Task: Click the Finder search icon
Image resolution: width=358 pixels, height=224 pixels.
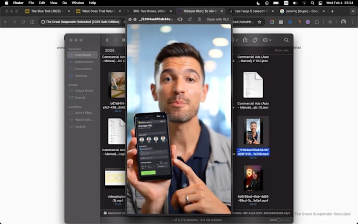Action: [286, 40]
